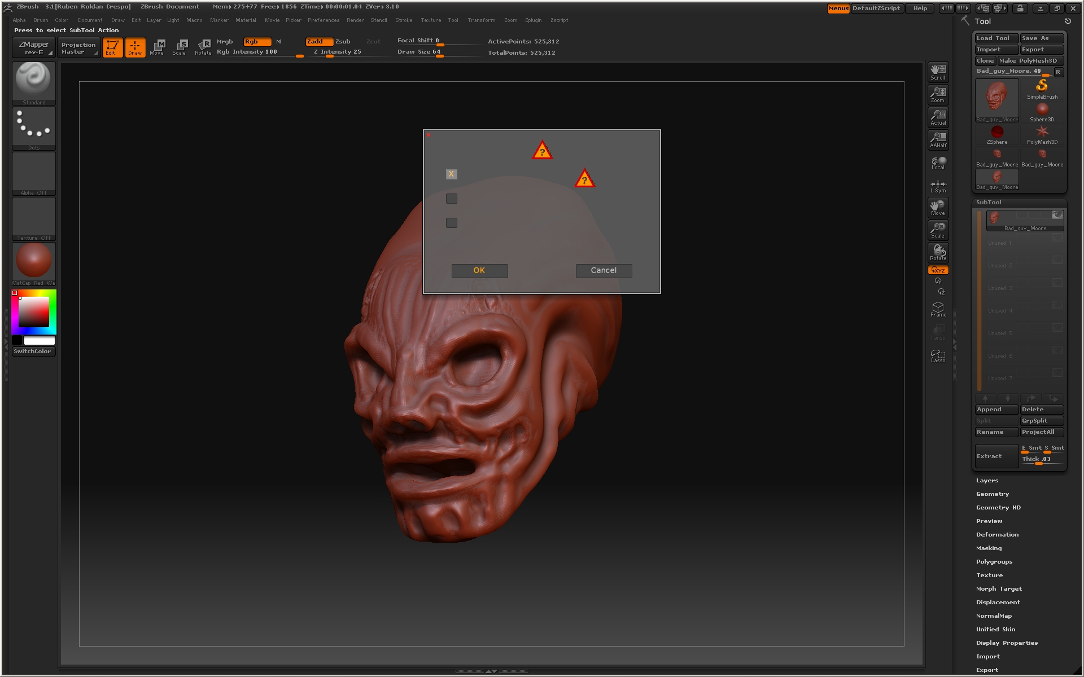Toggle the first checked checkbox in dialog

pos(451,174)
